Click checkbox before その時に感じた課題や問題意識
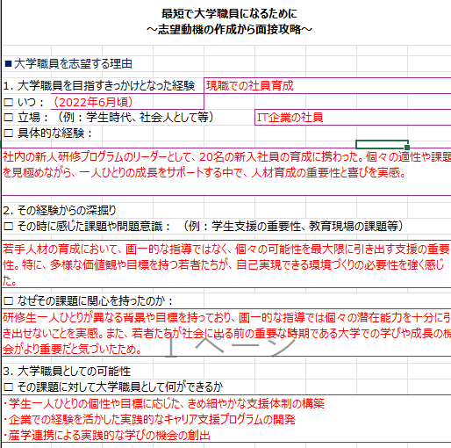Screen dimensions: 451x448 (9, 227)
